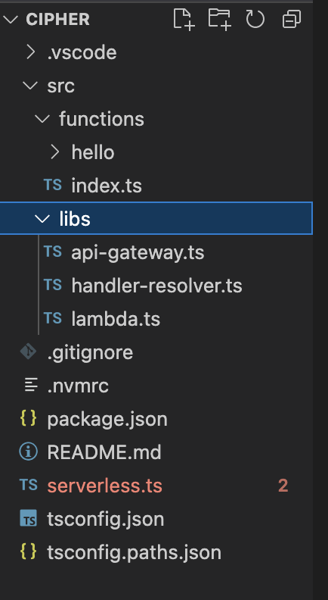Screen dimensions: 328x600
Task: Collapse the functions folder
Action: coord(42,119)
